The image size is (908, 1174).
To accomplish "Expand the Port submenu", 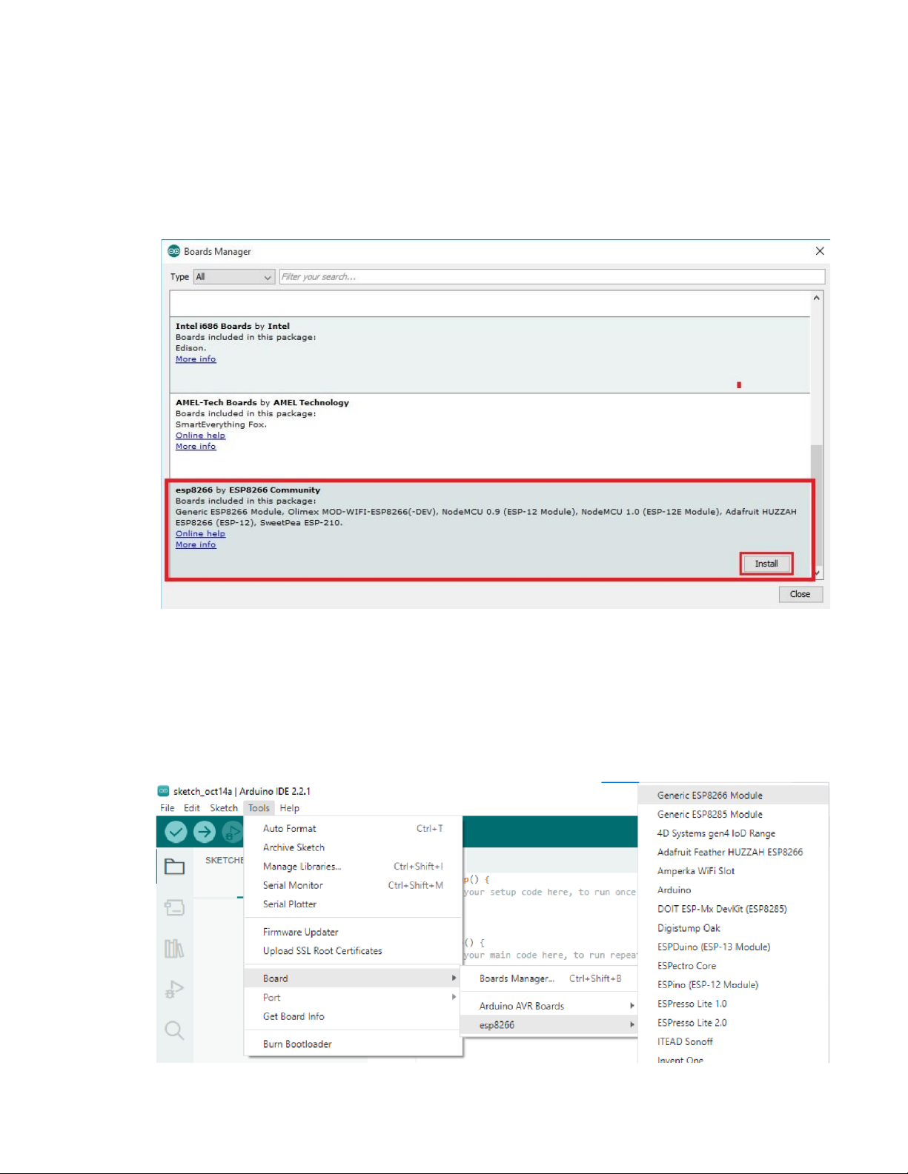I will pyautogui.click(x=353, y=998).
